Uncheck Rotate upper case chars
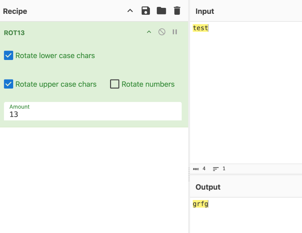The width and height of the screenshot is (302, 233). (8, 84)
